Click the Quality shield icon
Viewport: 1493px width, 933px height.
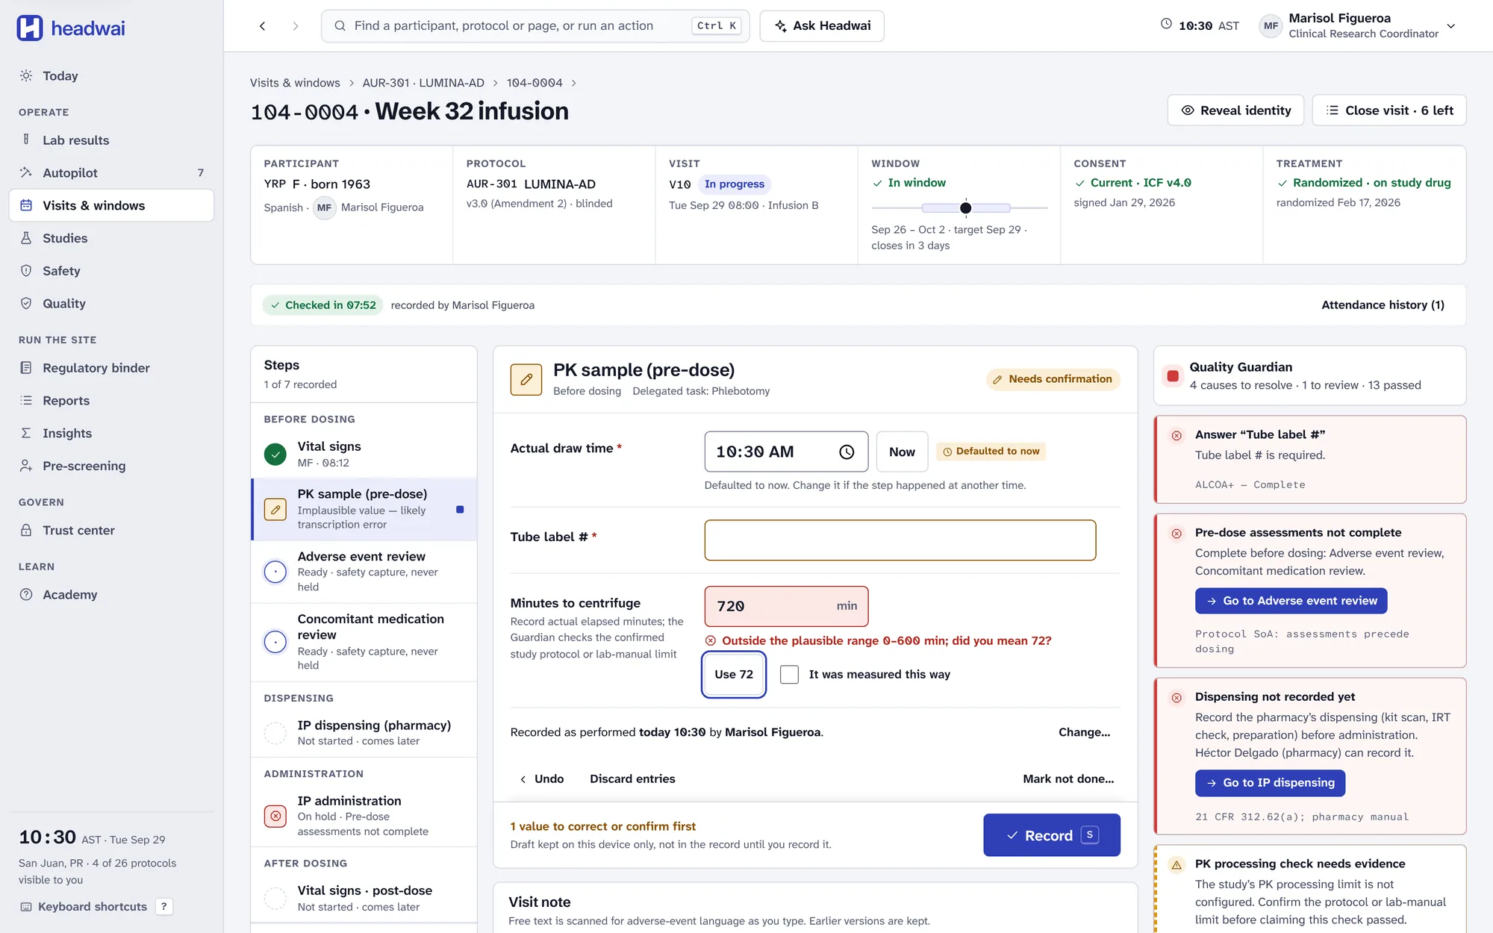click(x=26, y=304)
